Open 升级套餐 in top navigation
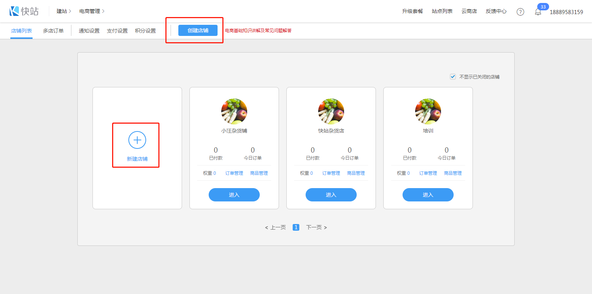Screen dimensions: 592x294 [413, 11]
